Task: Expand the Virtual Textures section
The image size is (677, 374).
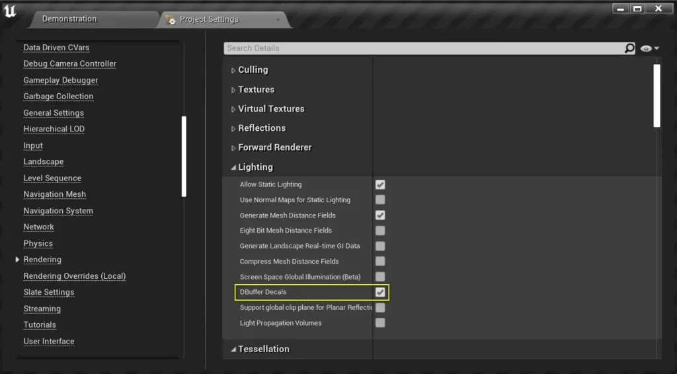Action: [233, 109]
